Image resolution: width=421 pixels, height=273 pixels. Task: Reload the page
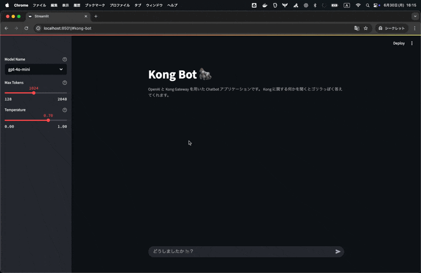[26, 28]
